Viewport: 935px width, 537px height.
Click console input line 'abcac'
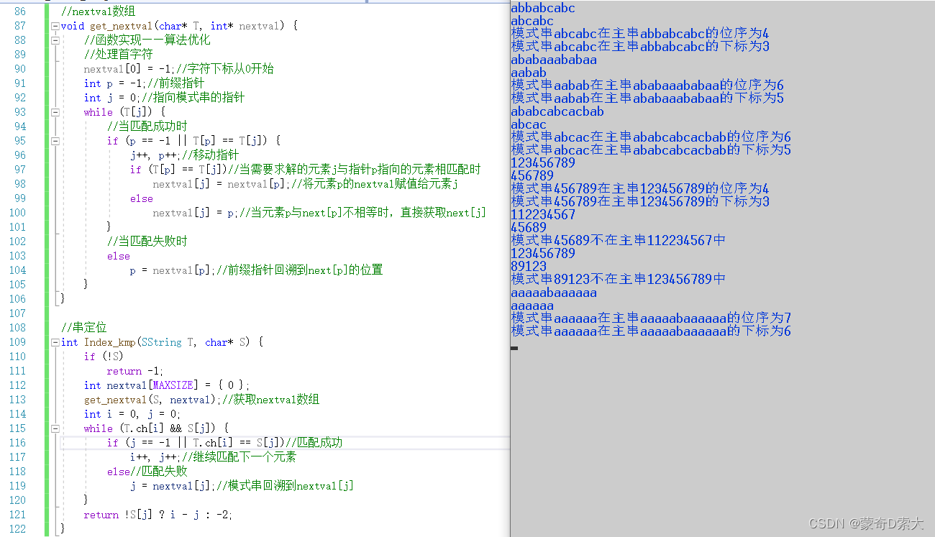pyautogui.click(x=529, y=124)
